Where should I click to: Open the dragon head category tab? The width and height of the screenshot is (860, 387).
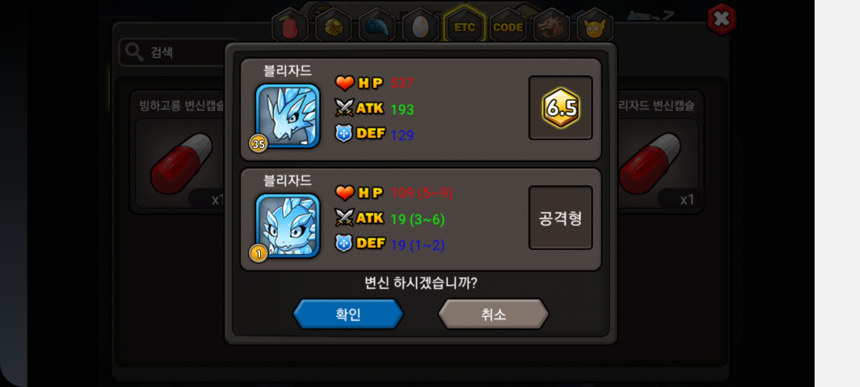tap(551, 26)
